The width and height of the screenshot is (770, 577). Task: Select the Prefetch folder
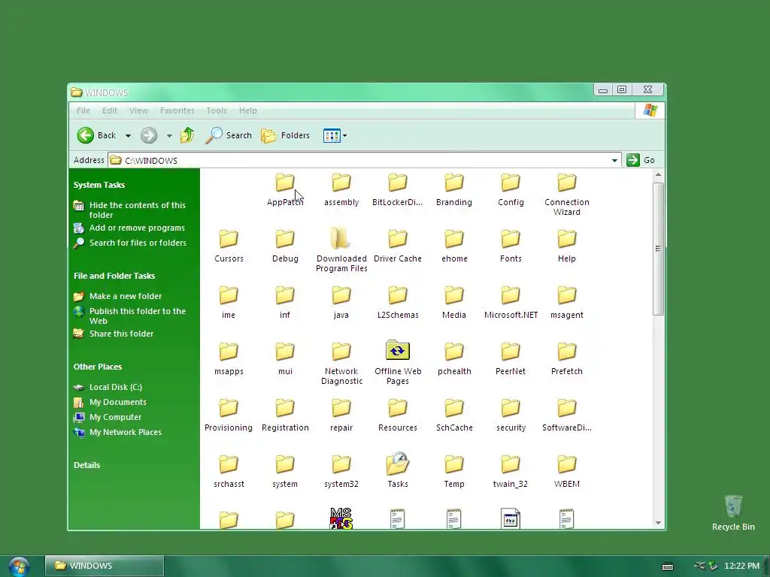567,358
